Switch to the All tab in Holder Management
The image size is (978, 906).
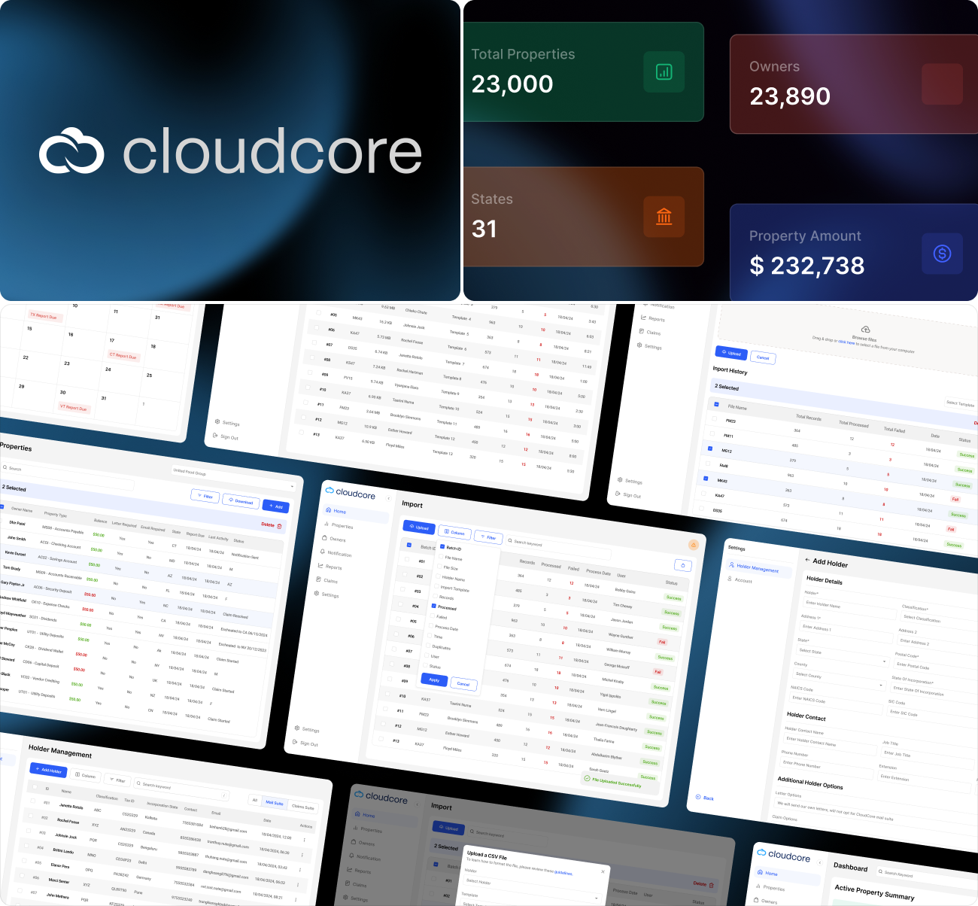(x=254, y=800)
